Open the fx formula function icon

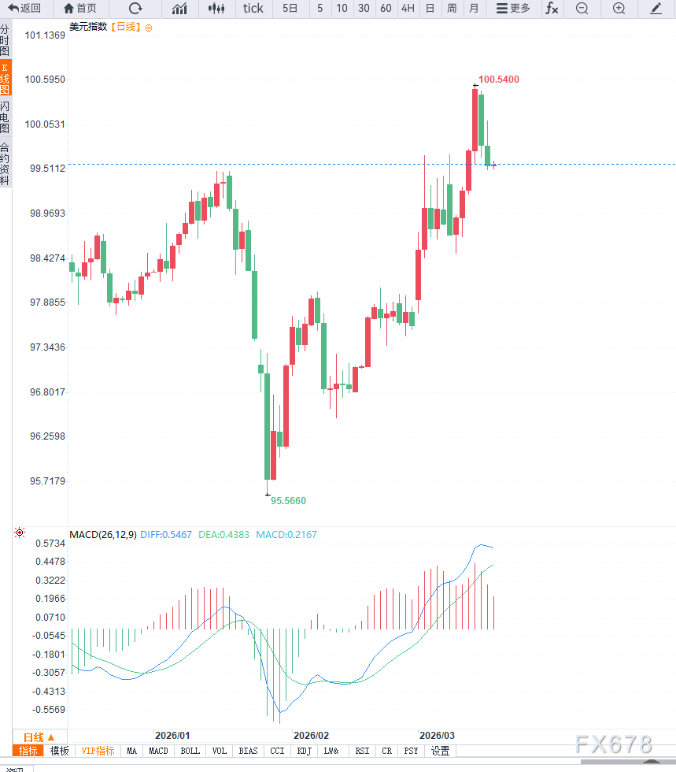[x=552, y=9]
